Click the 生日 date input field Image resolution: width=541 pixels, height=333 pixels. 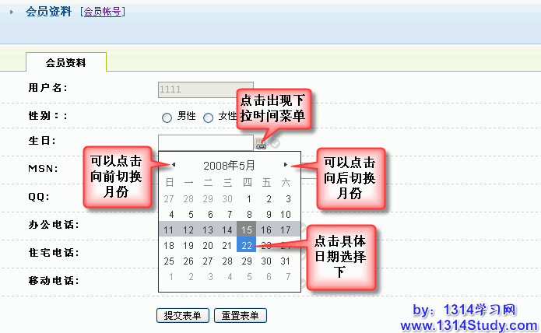coord(206,142)
